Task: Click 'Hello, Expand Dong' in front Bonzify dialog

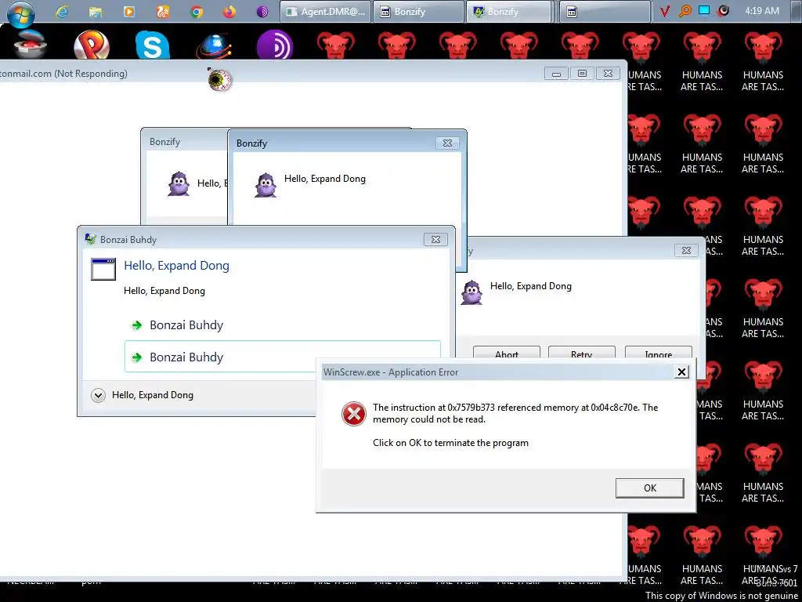Action: coord(325,179)
